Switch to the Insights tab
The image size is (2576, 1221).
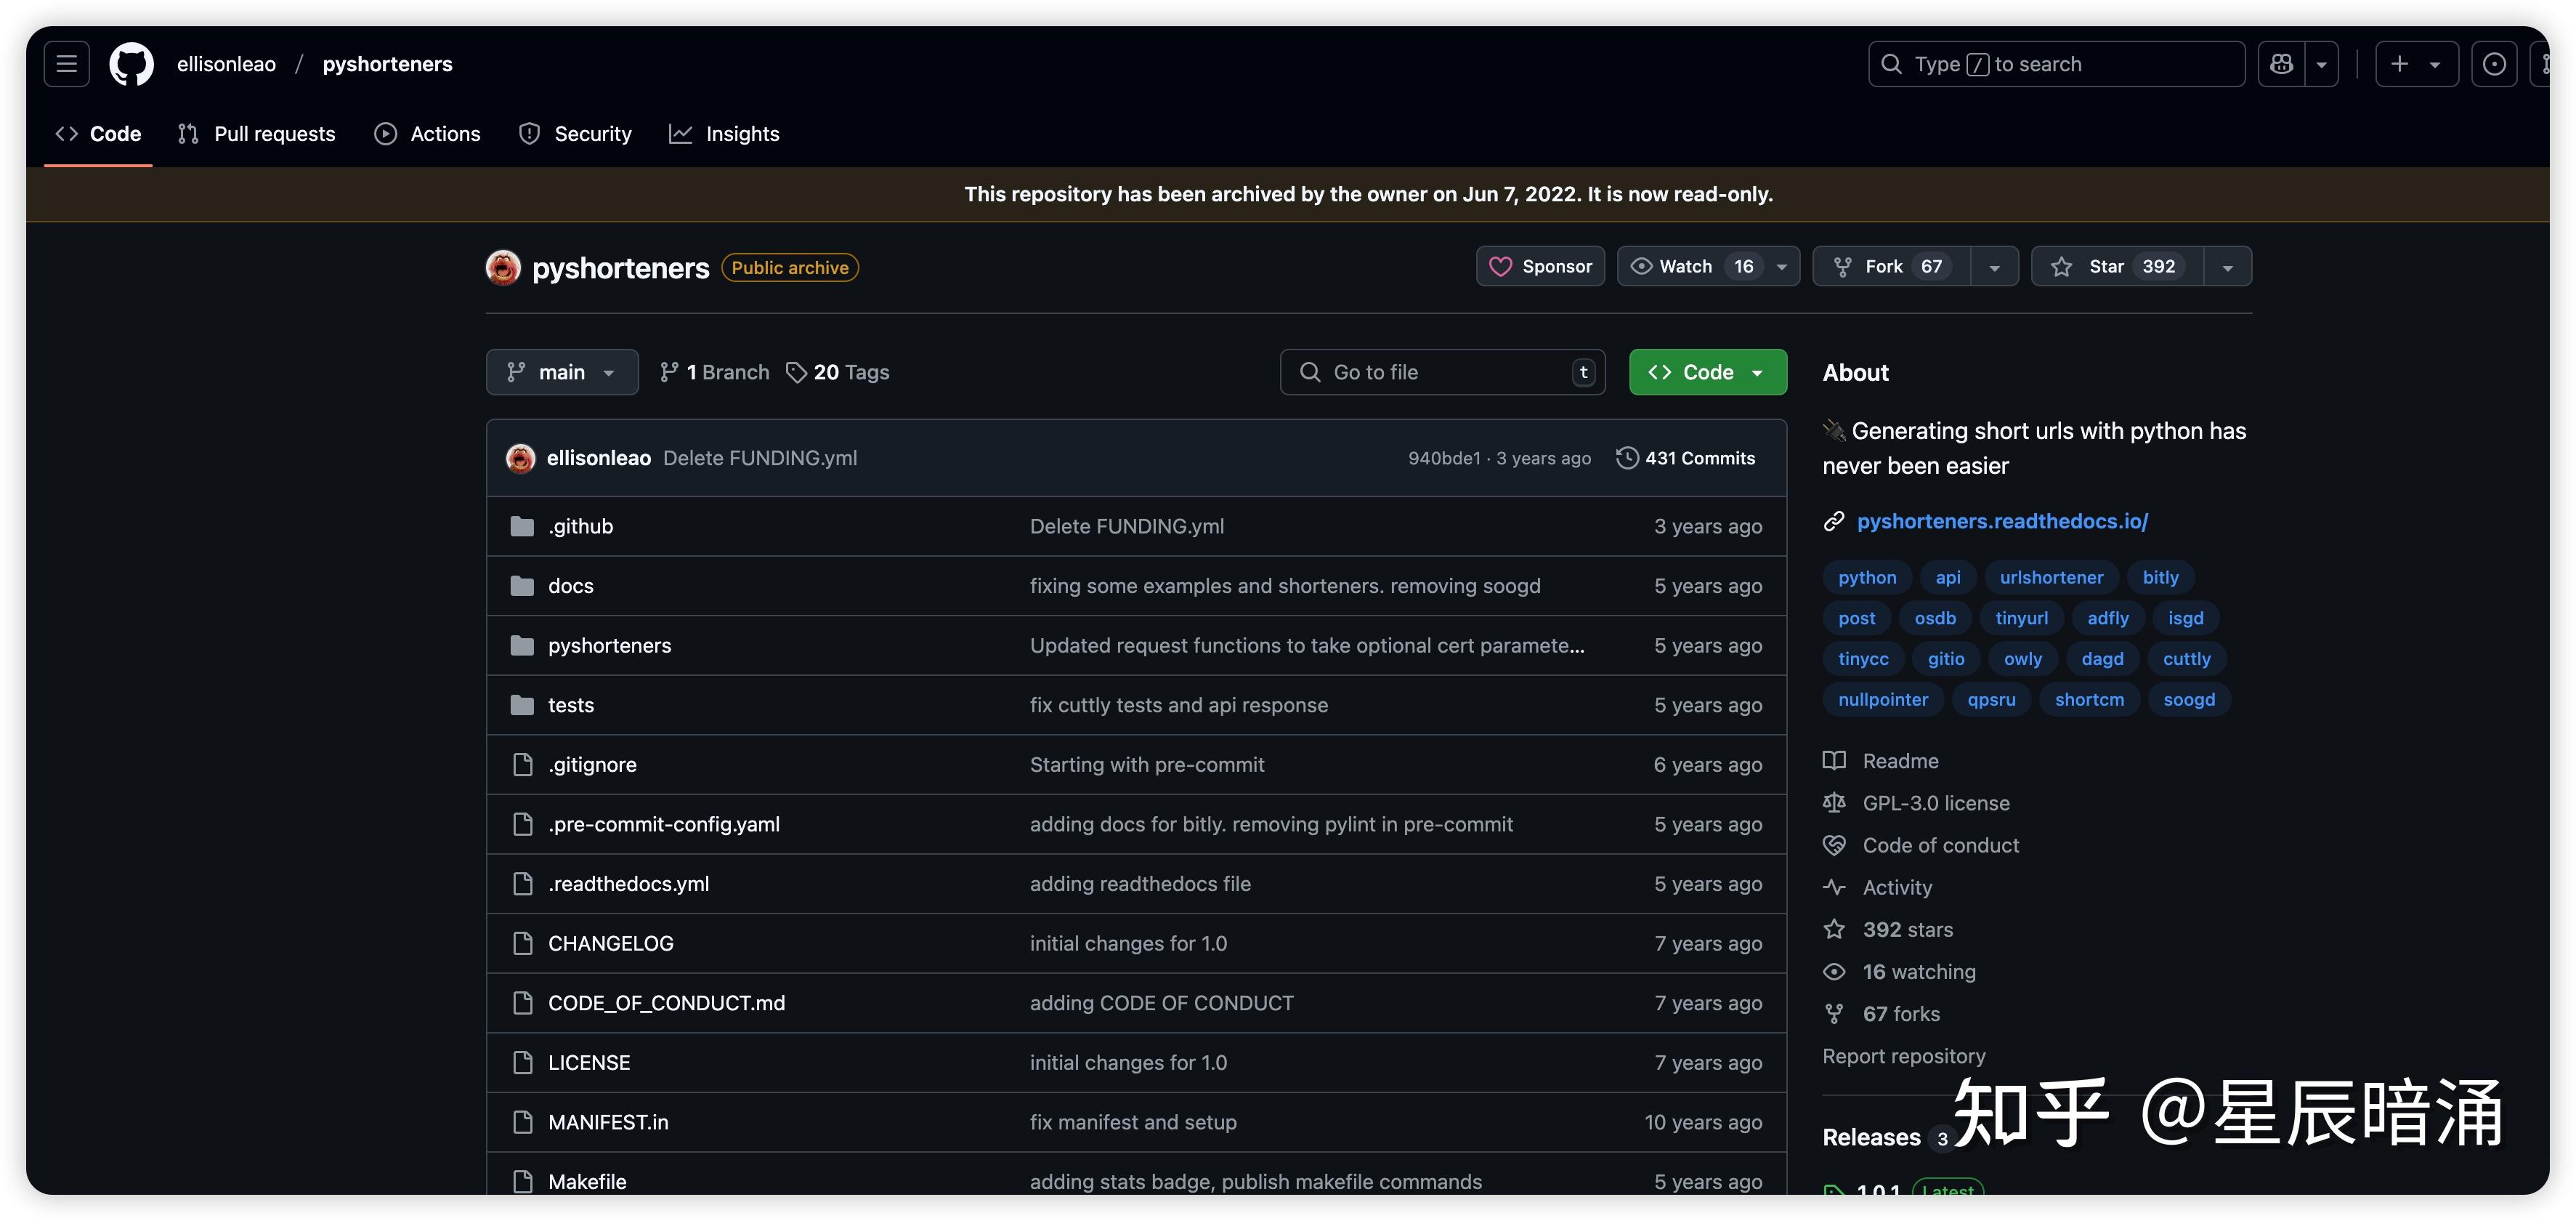(724, 134)
